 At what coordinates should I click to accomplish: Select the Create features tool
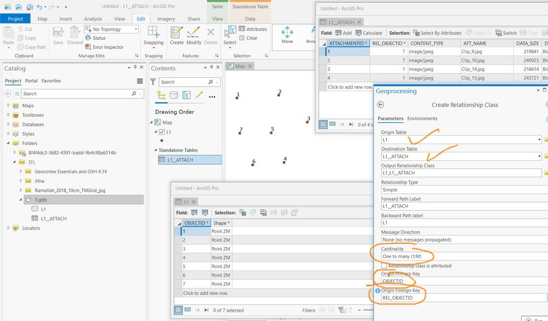click(177, 36)
